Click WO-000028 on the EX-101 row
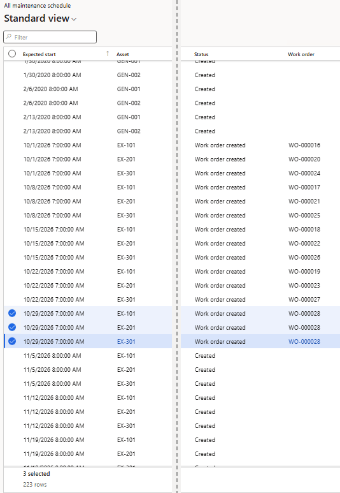The height and width of the screenshot is (493, 340). pos(304,314)
